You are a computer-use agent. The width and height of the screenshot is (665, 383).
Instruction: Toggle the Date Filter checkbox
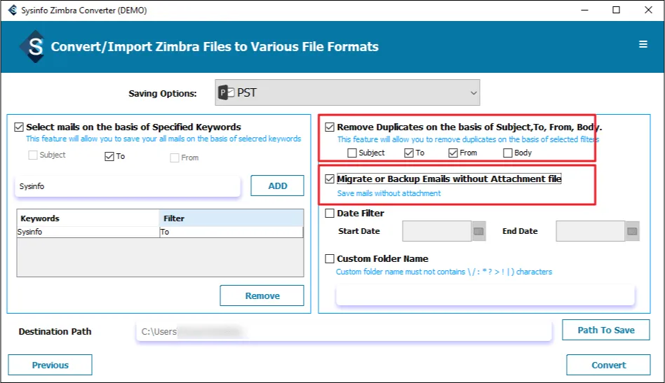tap(330, 214)
